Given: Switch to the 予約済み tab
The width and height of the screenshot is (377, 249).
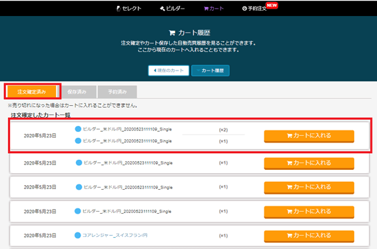Looking at the screenshot, I should point(117,92).
